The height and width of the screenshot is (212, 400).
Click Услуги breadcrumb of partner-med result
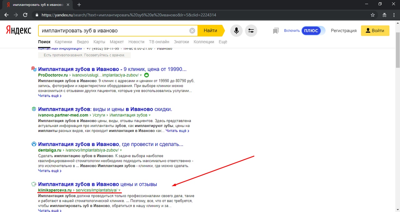[x=99, y=115]
